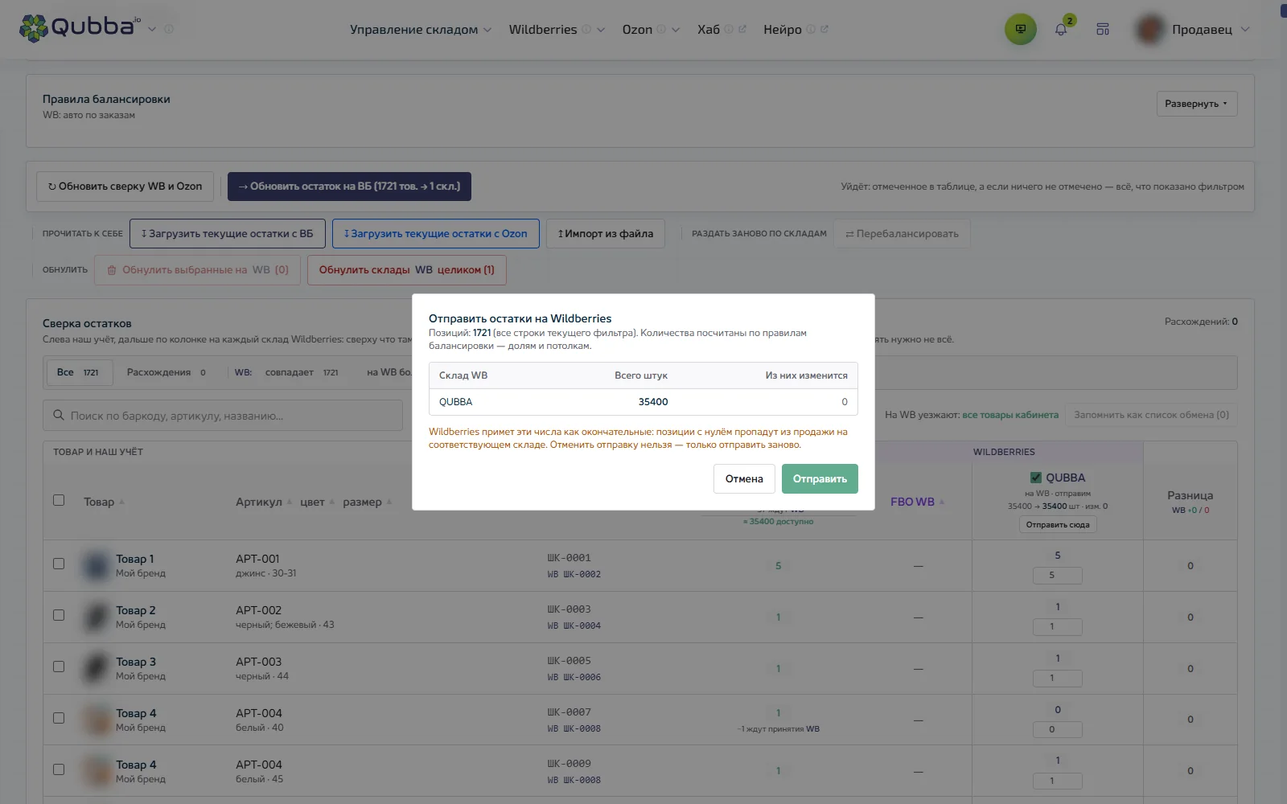Click the info icon next to Ozon
The height and width of the screenshot is (804, 1287).
click(x=661, y=30)
